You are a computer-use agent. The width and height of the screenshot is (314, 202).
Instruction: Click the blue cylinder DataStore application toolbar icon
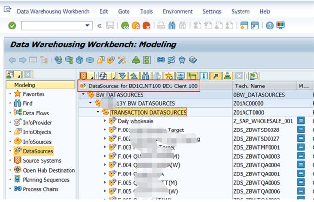[90, 60]
